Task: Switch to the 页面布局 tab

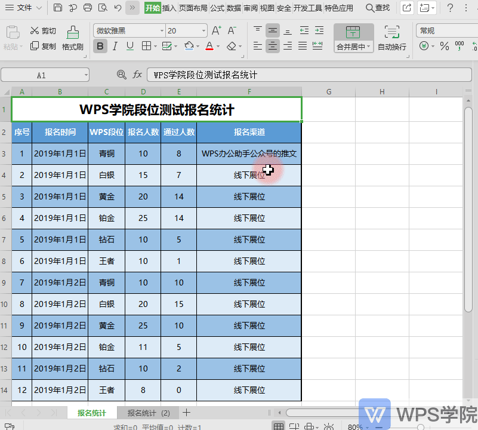Action: [193, 8]
